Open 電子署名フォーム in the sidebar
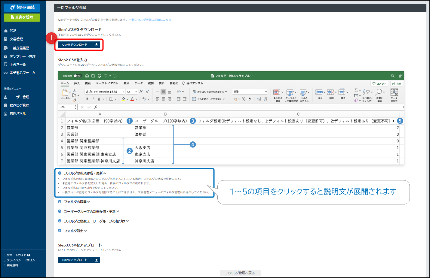The width and height of the screenshot is (430, 278). point(20,73)
